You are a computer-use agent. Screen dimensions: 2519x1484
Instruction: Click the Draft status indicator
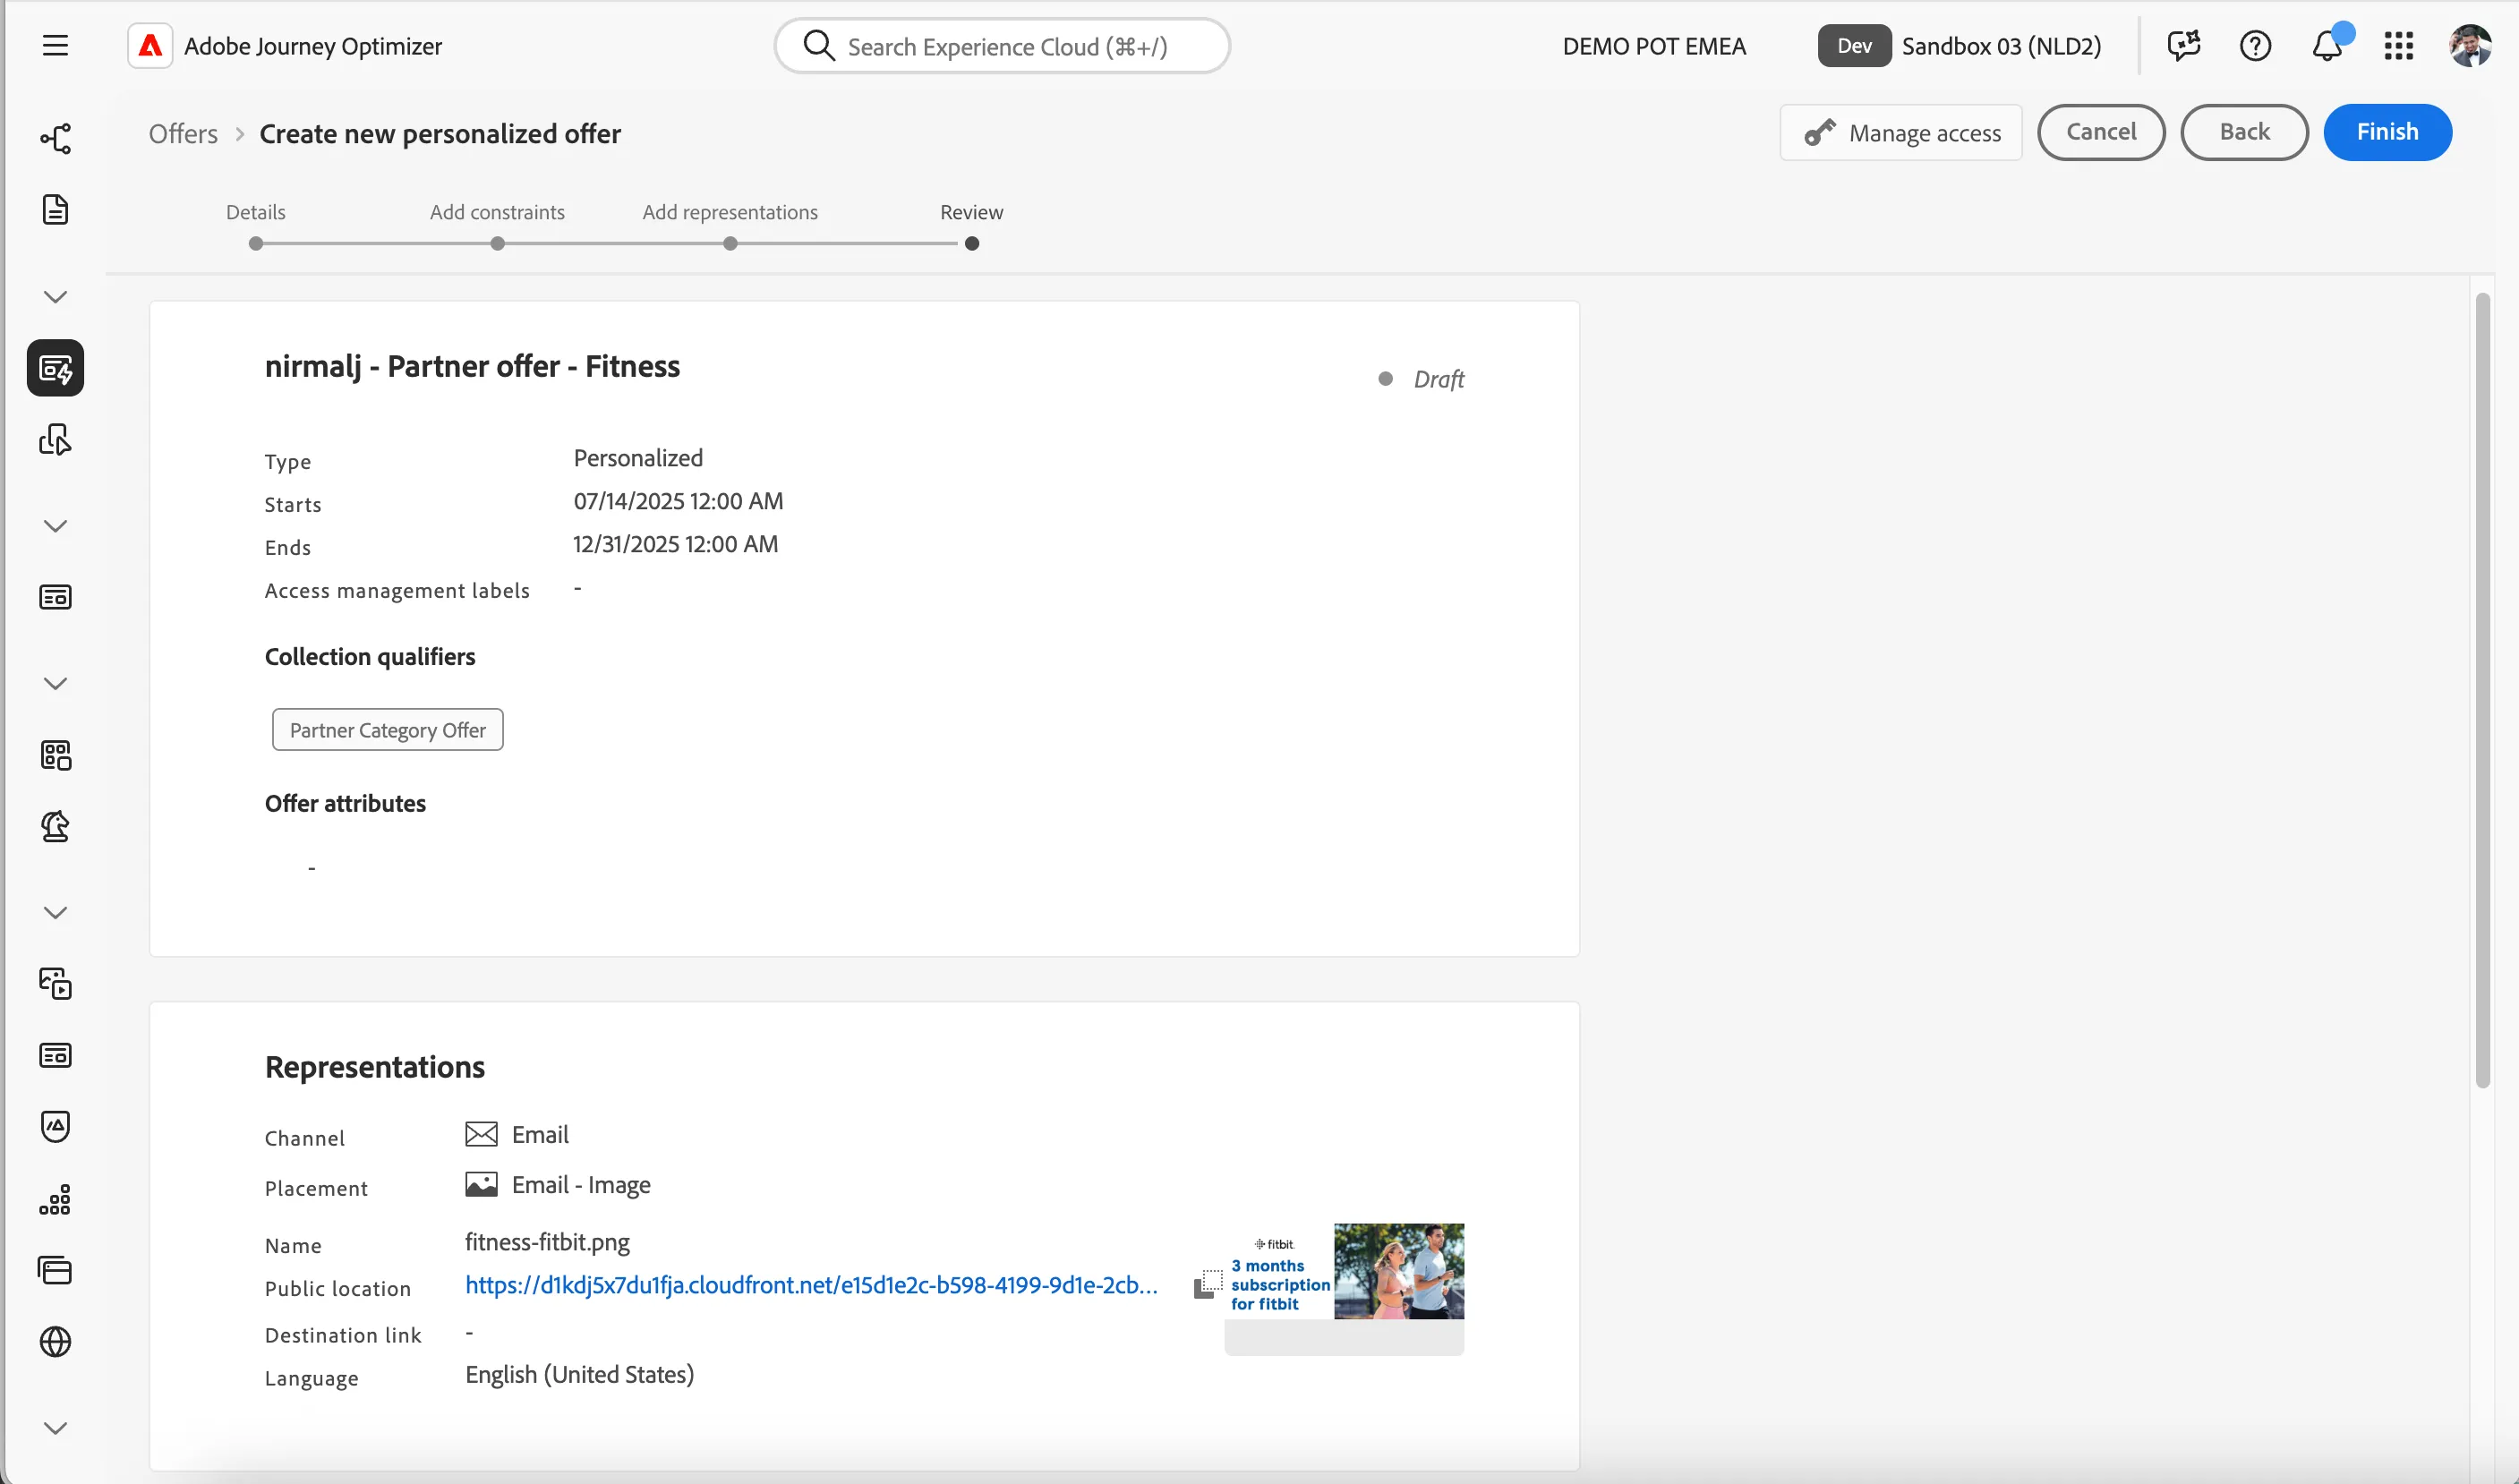pyautogui.click(x=1421, y=379)
